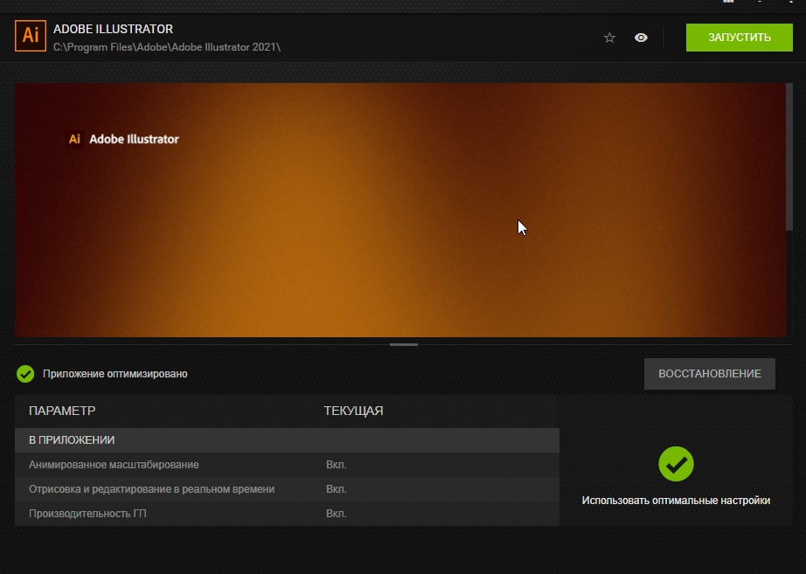Collapse the В ПРИЛОЖЕНИИ section row
This screenshot has height=574, width=806.
tap(287, 439)
